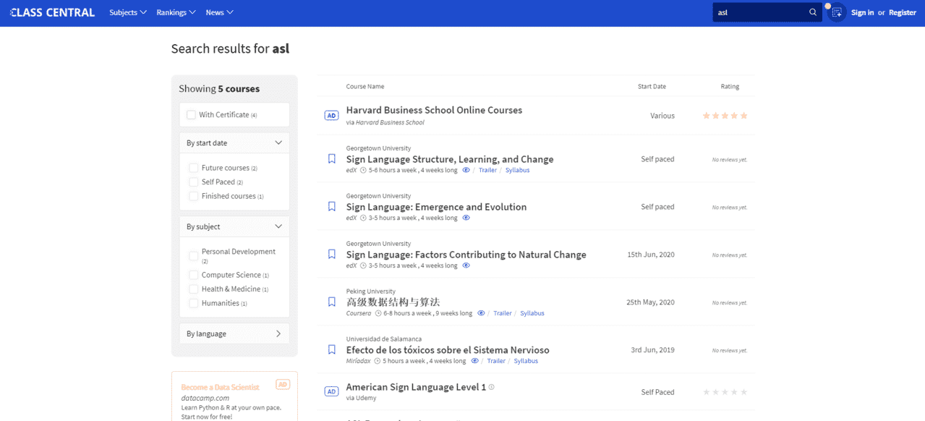
Task: Open American Sign Language Level 1 course
Action: (x=416, y=387)
